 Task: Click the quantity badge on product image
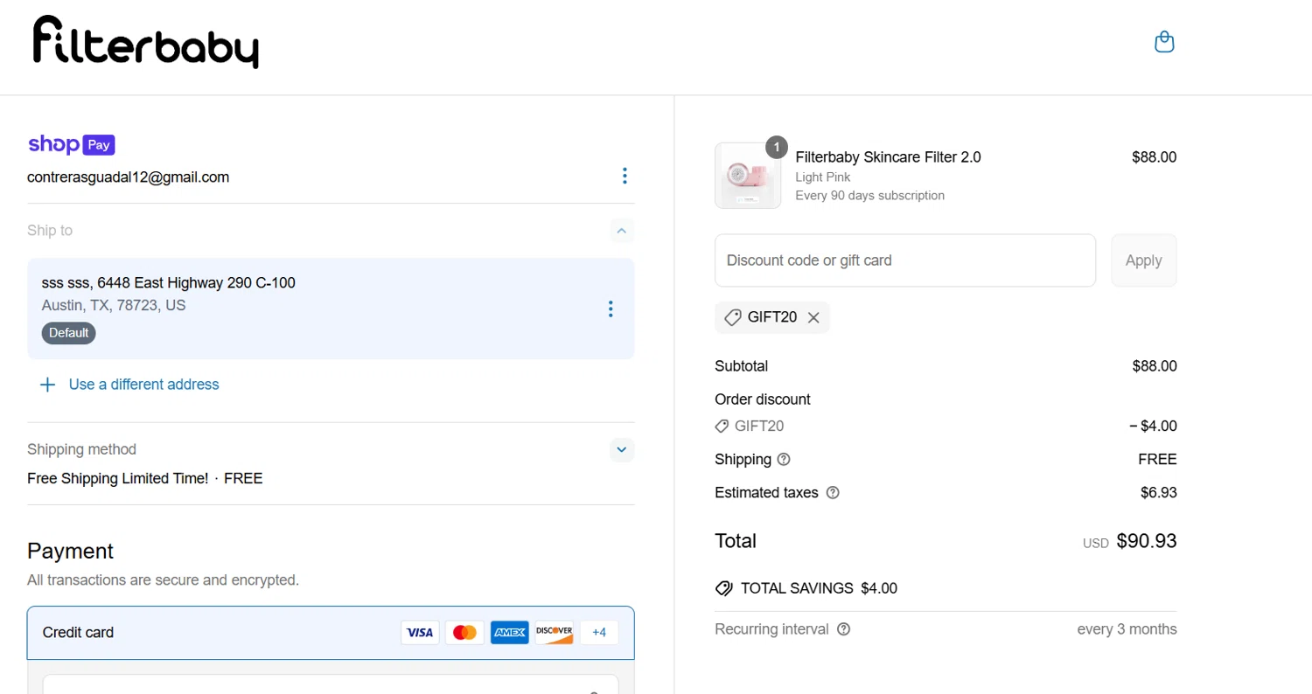777,147
